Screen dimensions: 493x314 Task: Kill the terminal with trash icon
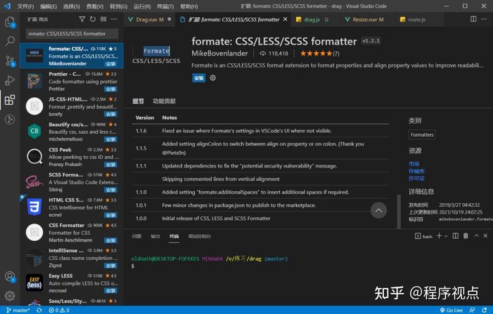tap(466, 236)
